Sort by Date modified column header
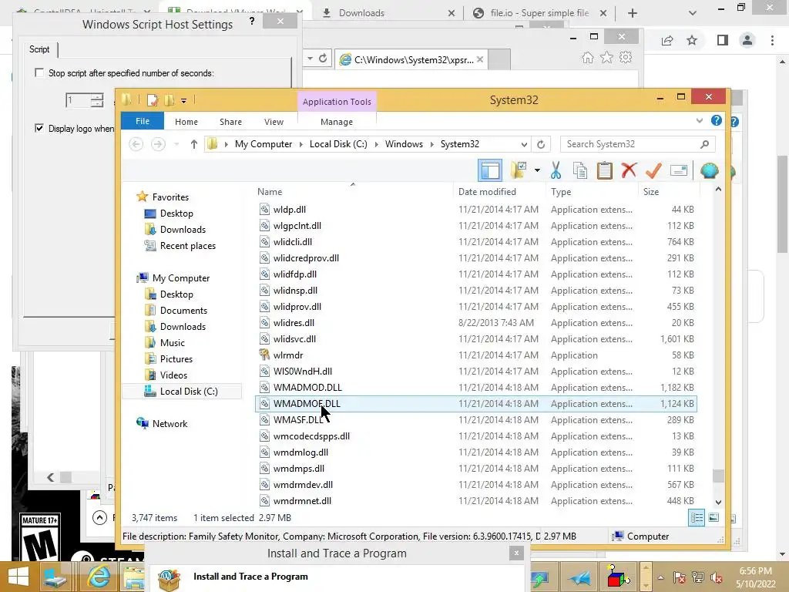The image size is (789, 592). click(x=487, y=192)
